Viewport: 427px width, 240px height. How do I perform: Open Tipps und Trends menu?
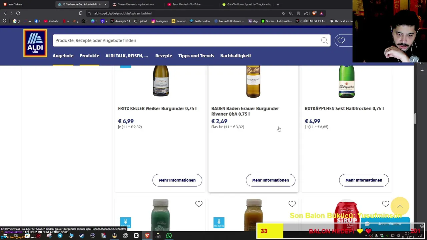[196, 56]
